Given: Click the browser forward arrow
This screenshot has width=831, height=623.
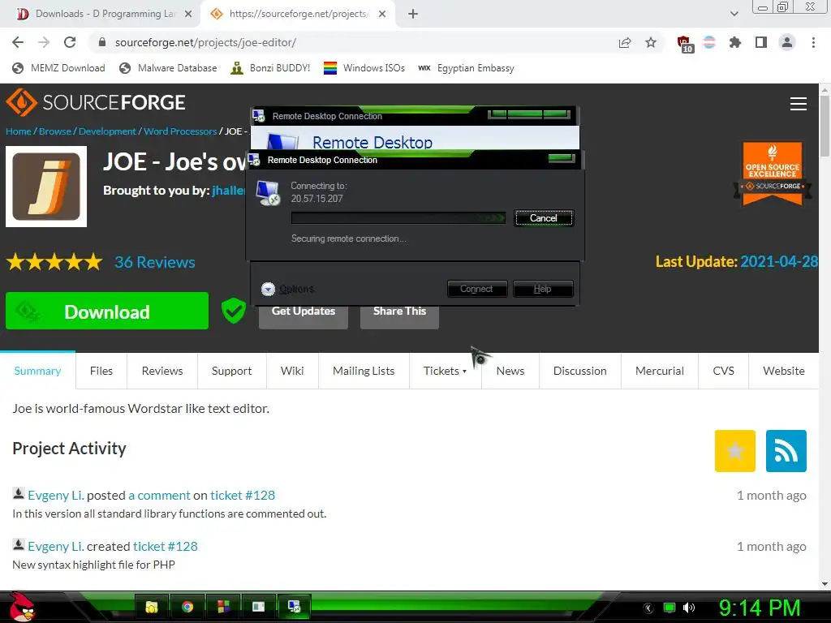Looking at the screenshot, I should pos(44,42).
